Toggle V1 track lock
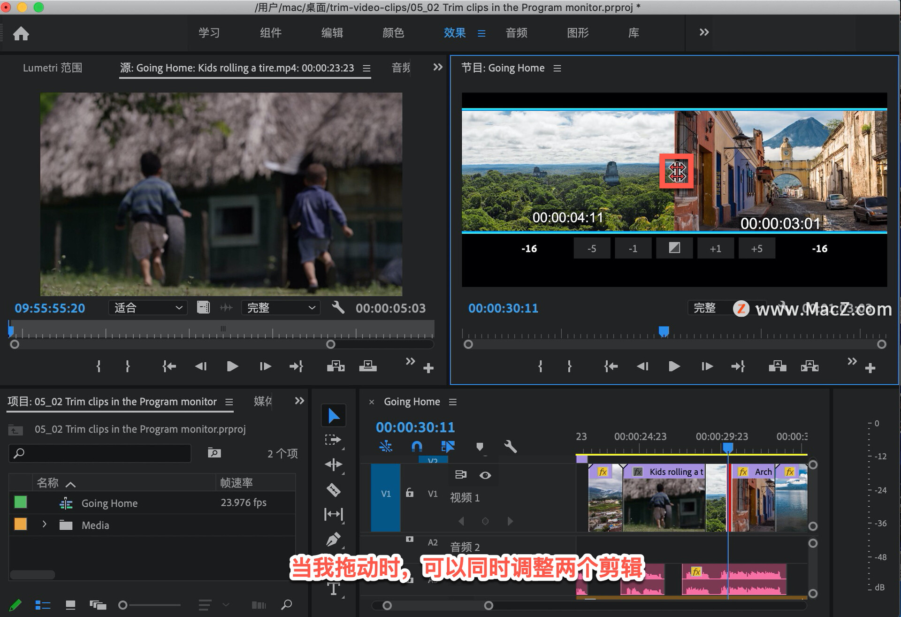The width and height of the screenshot is (901, 617). click(410, 493)
